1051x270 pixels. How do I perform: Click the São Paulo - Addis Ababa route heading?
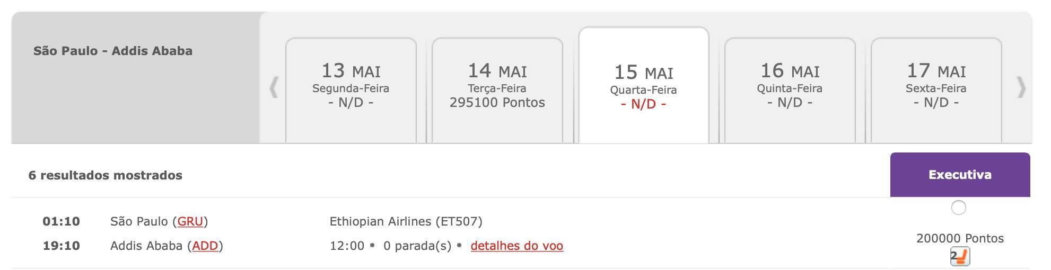(x=113, y=51)
